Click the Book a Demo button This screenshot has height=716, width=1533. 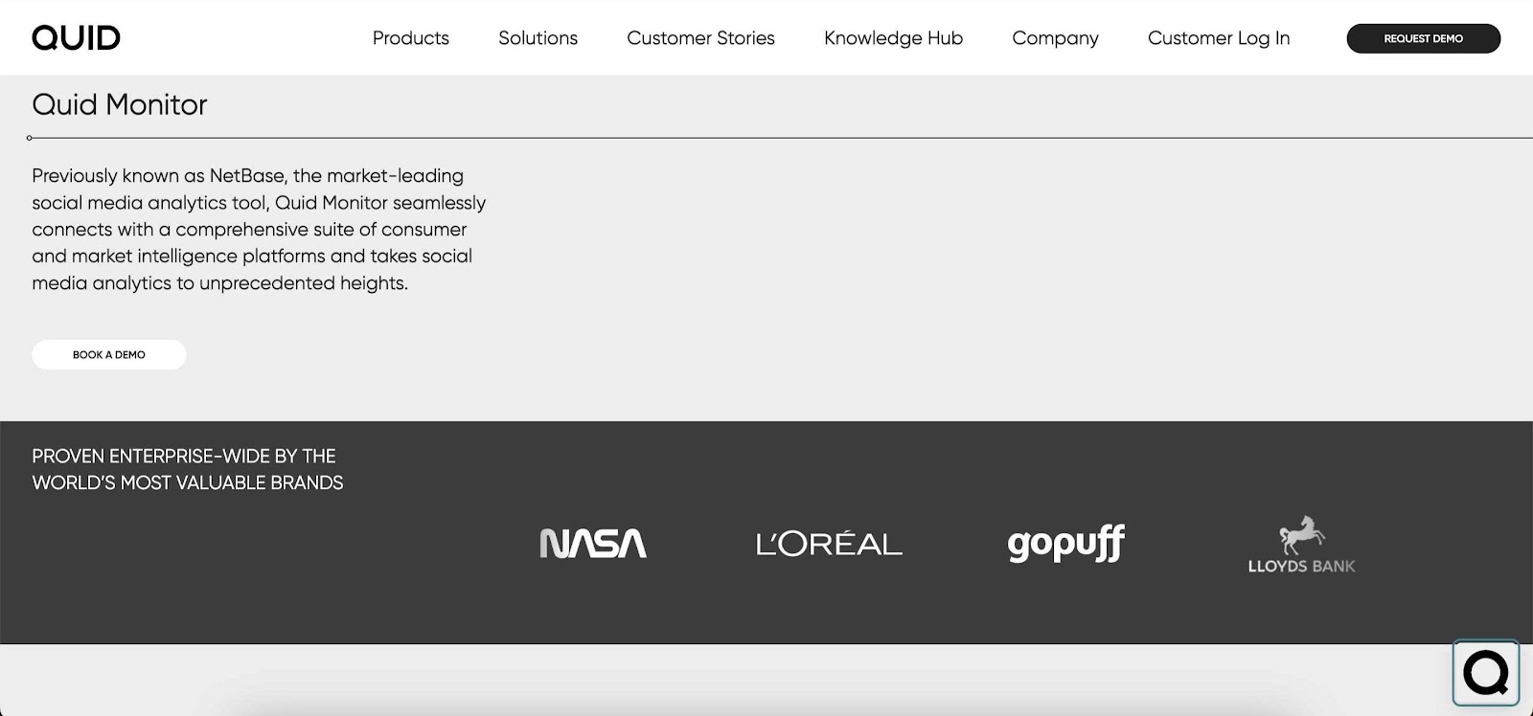[109, 355]
